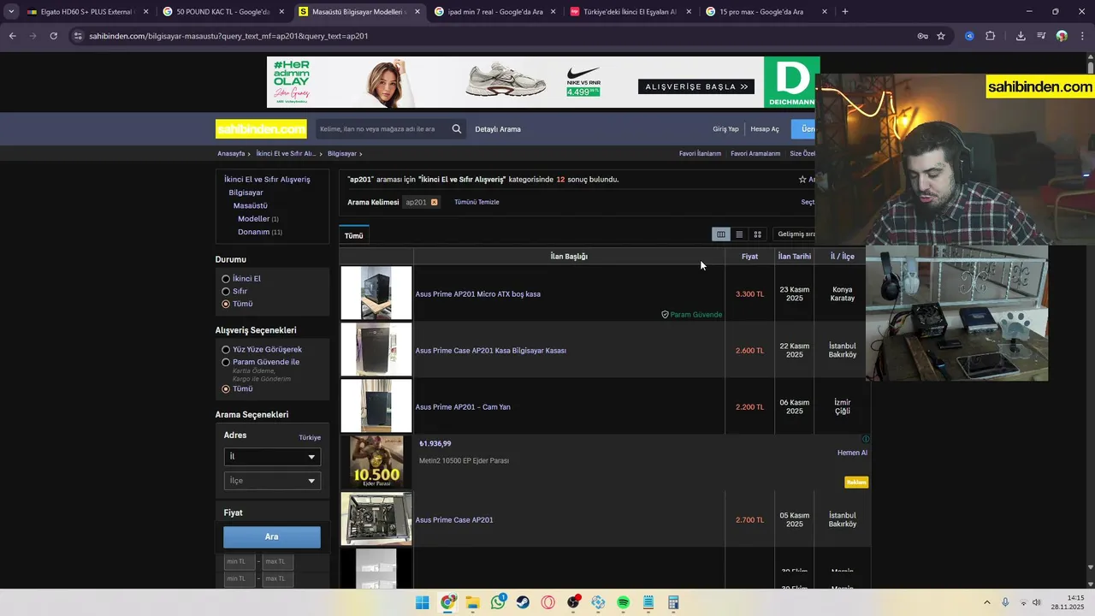Select the Sıfır condition radio
Screen dimensions: 1095x616
coord(226,292)
